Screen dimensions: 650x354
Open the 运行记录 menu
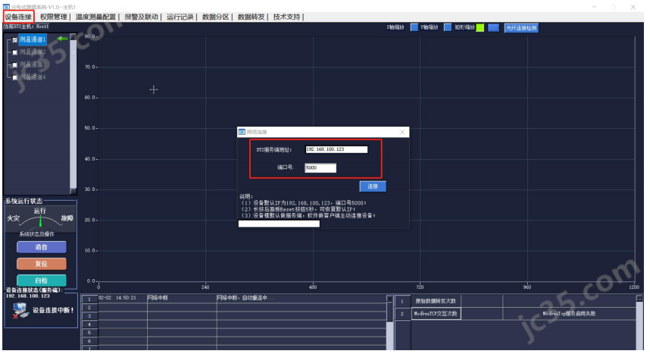180,17
